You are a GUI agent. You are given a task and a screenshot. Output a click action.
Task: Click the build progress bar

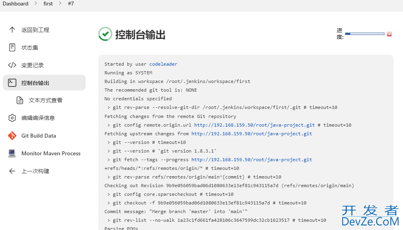coord(365,34)
